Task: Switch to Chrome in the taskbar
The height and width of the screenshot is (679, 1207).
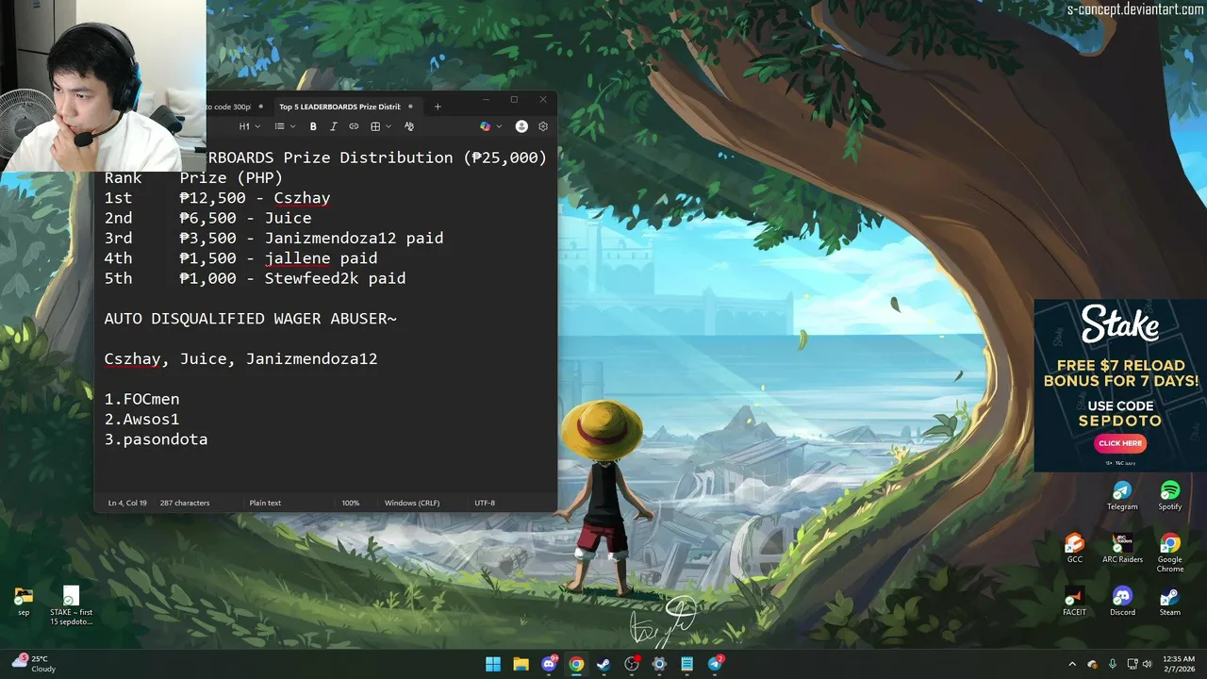Action: coord(576,664)
